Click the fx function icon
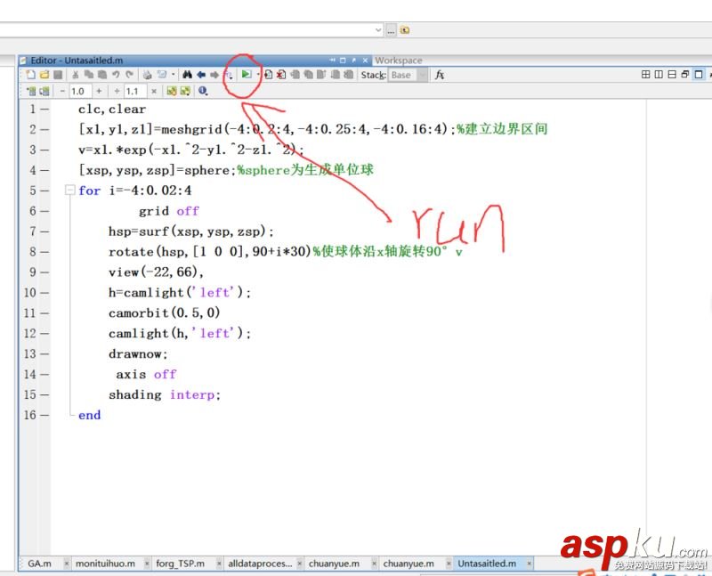The width and height of the screenshot is (712, 576). coord(440,76)
